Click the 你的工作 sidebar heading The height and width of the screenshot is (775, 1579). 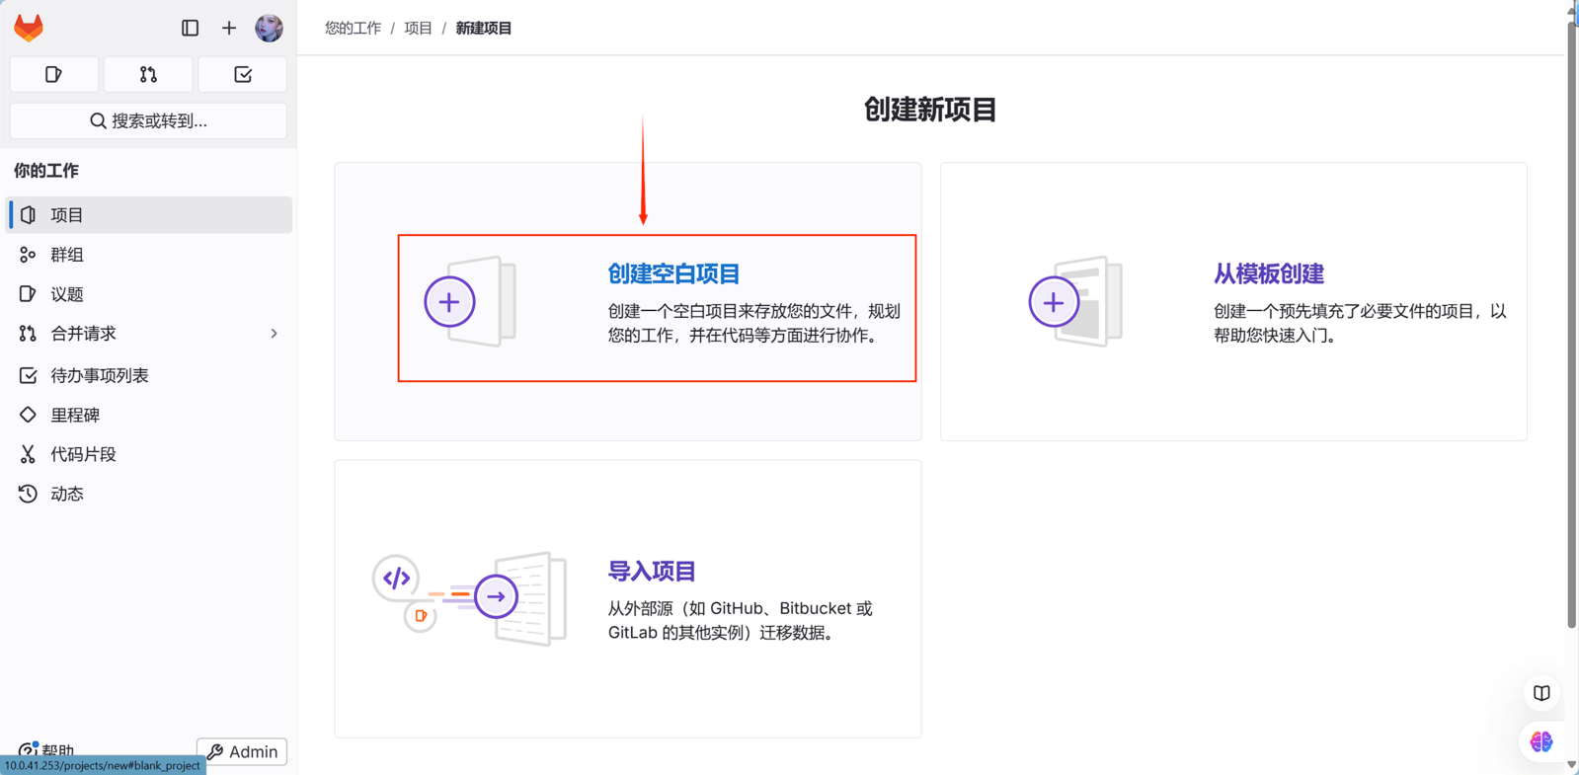point(46,171)
